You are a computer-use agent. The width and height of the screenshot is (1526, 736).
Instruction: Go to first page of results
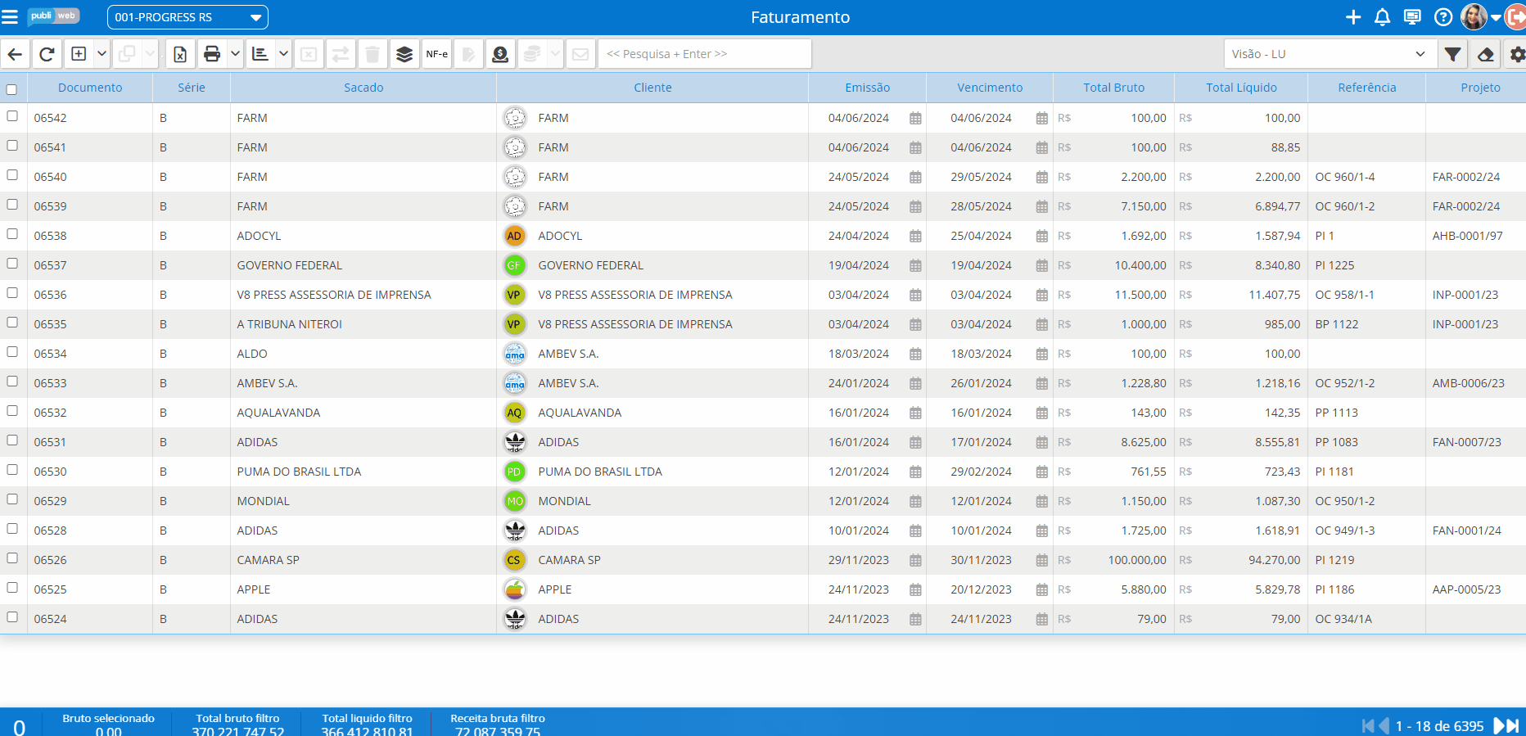pyautogui.click(x=1368, y=725)
